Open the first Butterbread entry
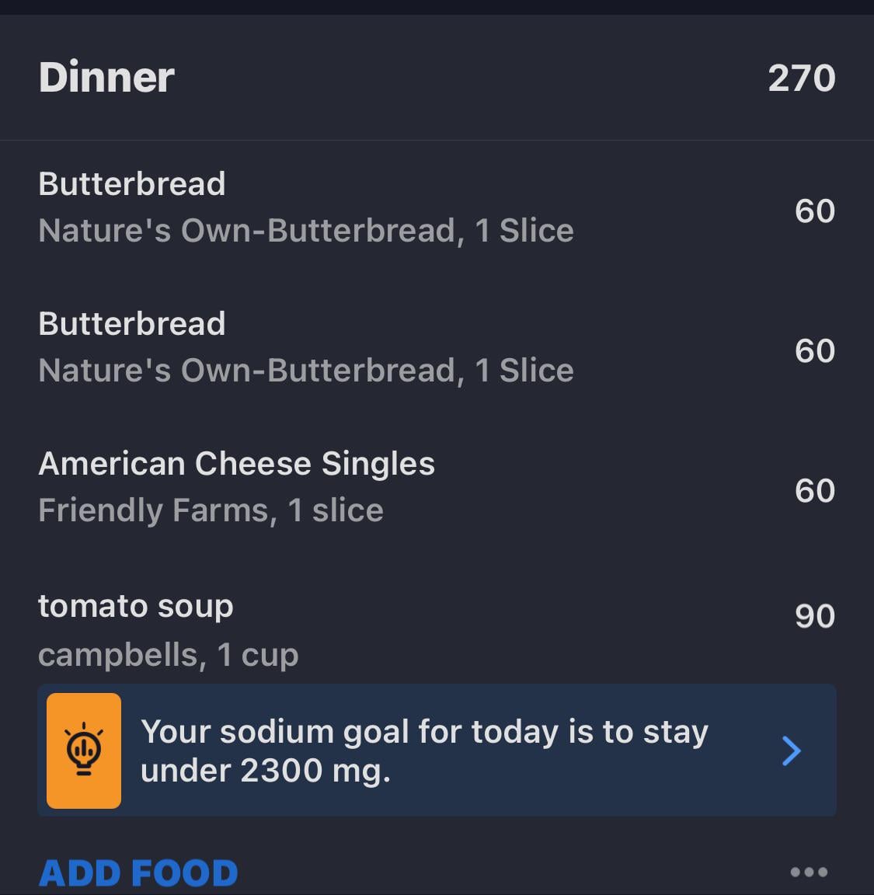This screenshot has height=895, width=874. 437,207
